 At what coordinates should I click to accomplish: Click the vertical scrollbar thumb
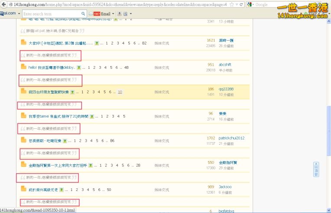[328, 119]
